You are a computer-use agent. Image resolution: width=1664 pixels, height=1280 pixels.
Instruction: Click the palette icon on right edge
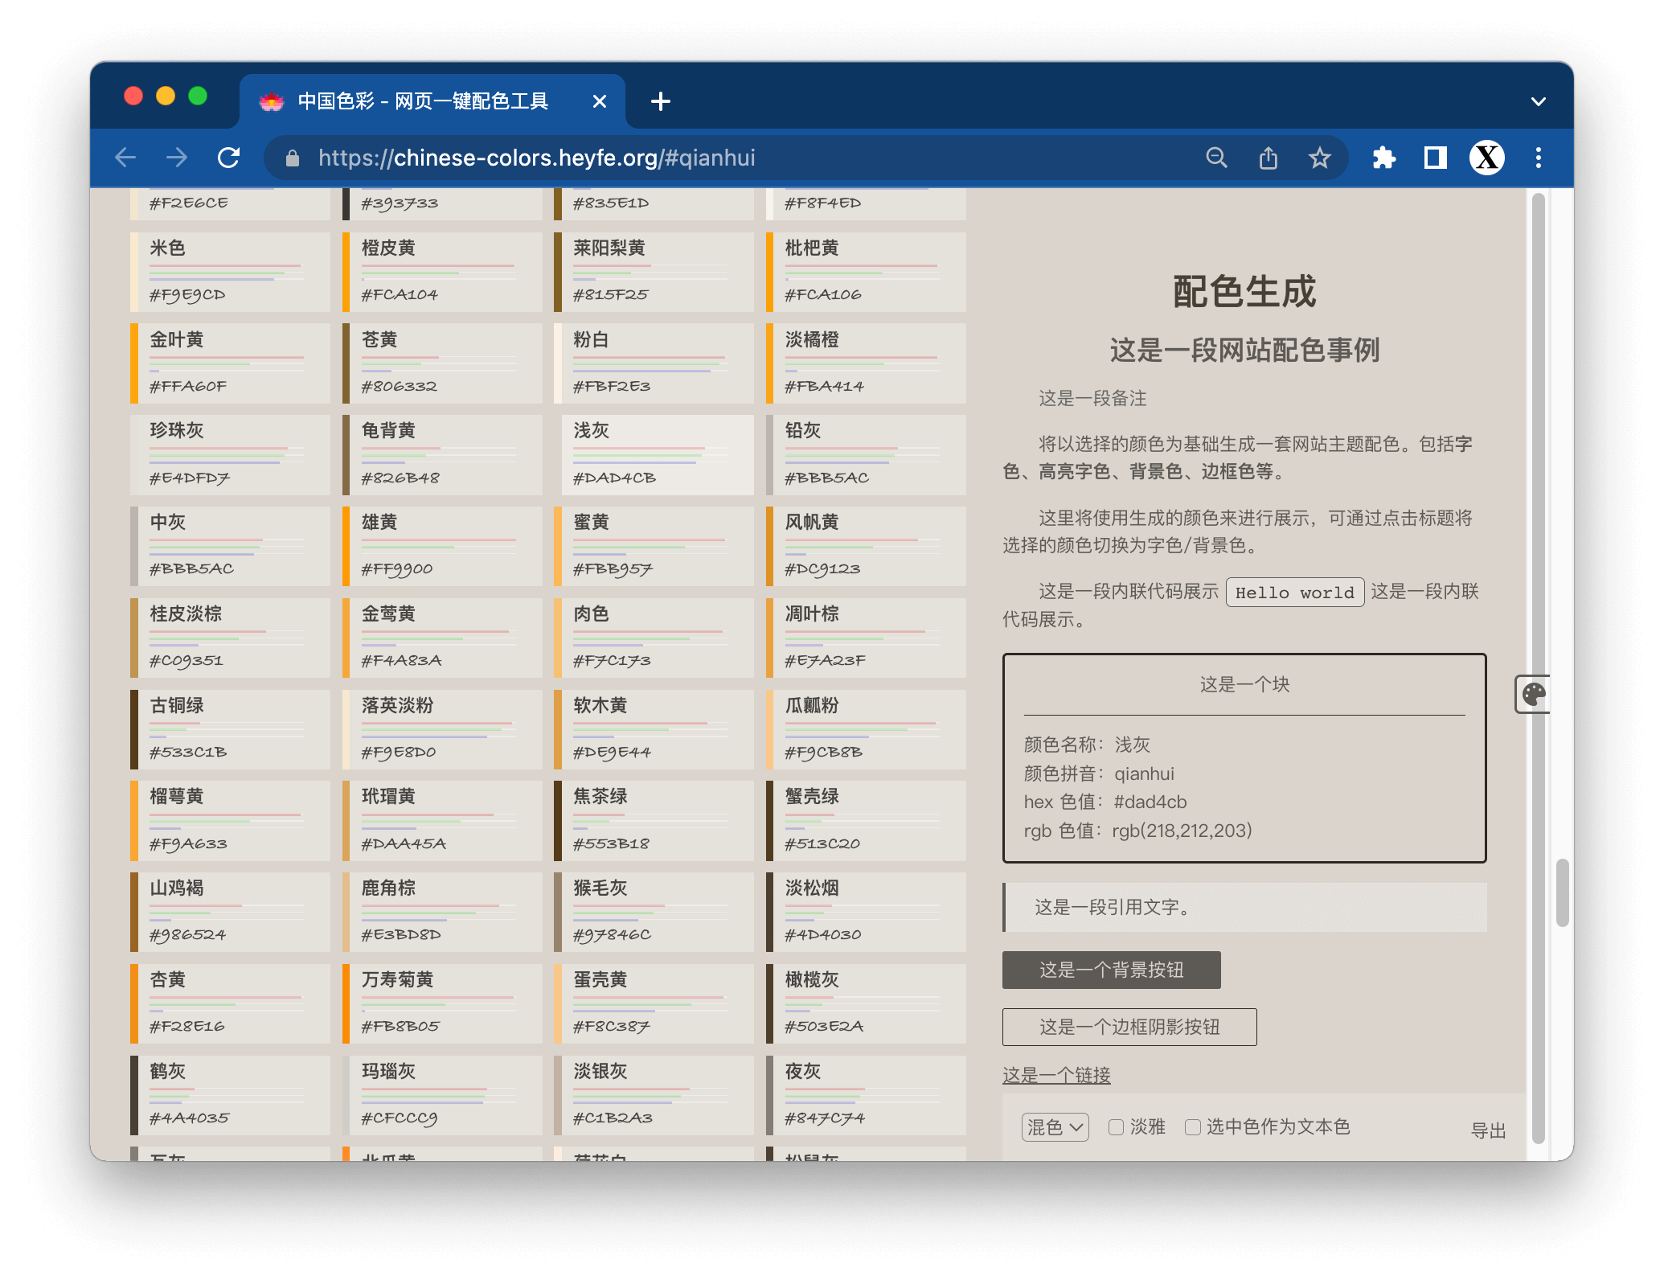(1534, 694)
